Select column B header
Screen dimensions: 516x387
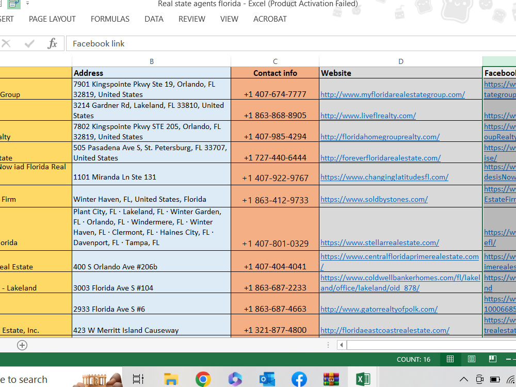click(x=151, y=61)
